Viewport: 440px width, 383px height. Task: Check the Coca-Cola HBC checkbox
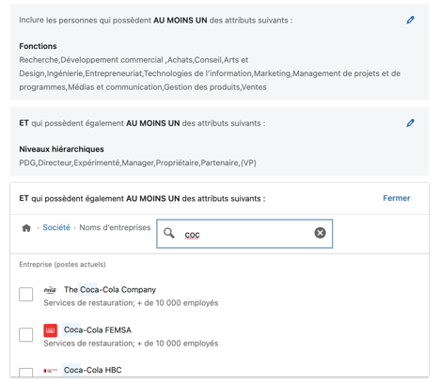point(25,373)
